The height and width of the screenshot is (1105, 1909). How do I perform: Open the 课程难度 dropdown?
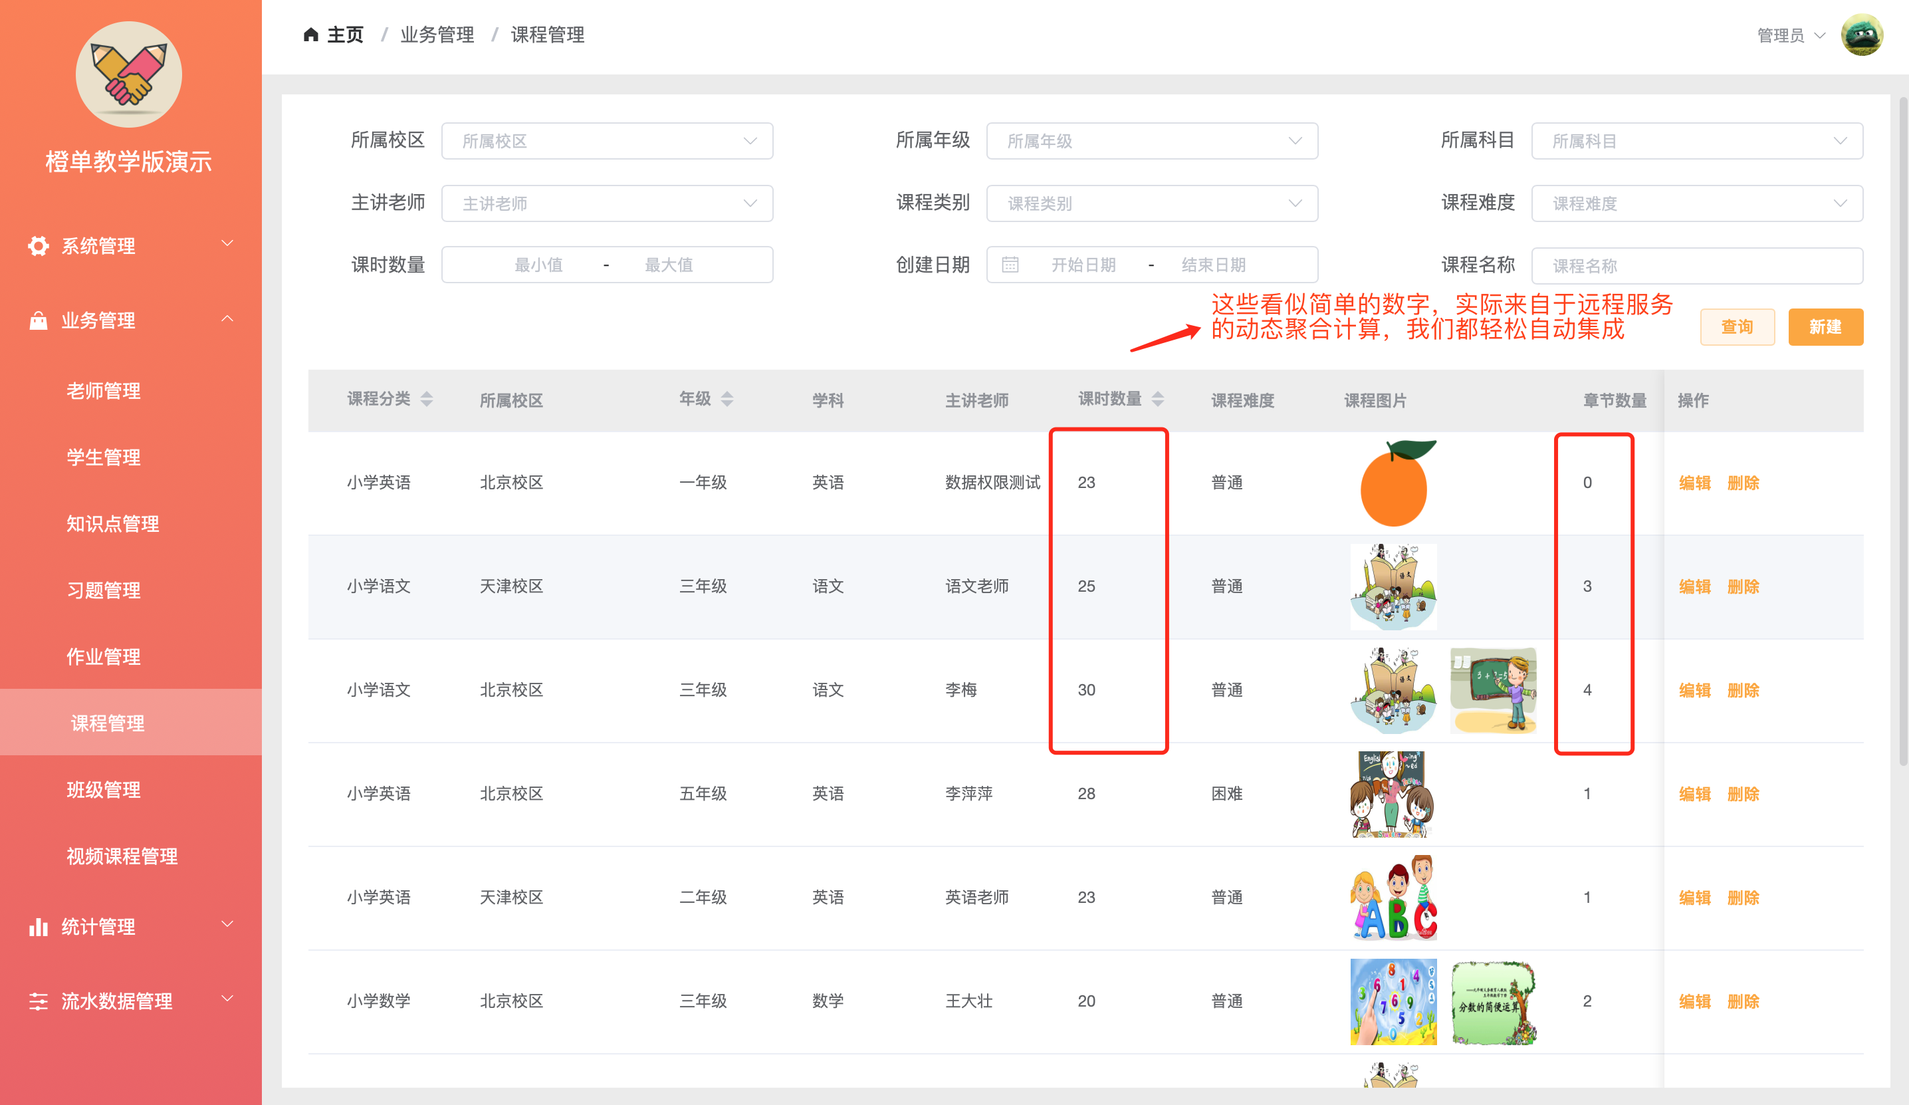[1696, 203]
